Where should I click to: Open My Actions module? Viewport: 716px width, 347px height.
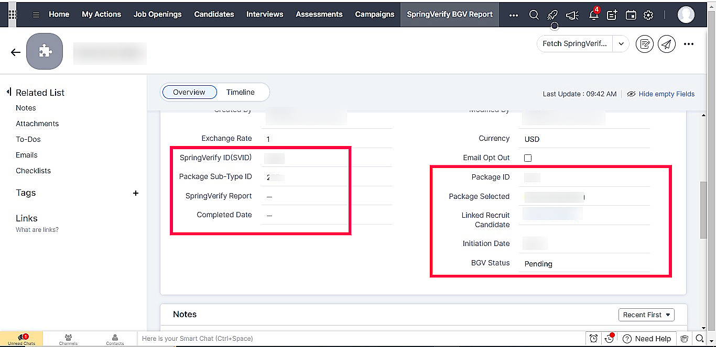coord(102,14)
